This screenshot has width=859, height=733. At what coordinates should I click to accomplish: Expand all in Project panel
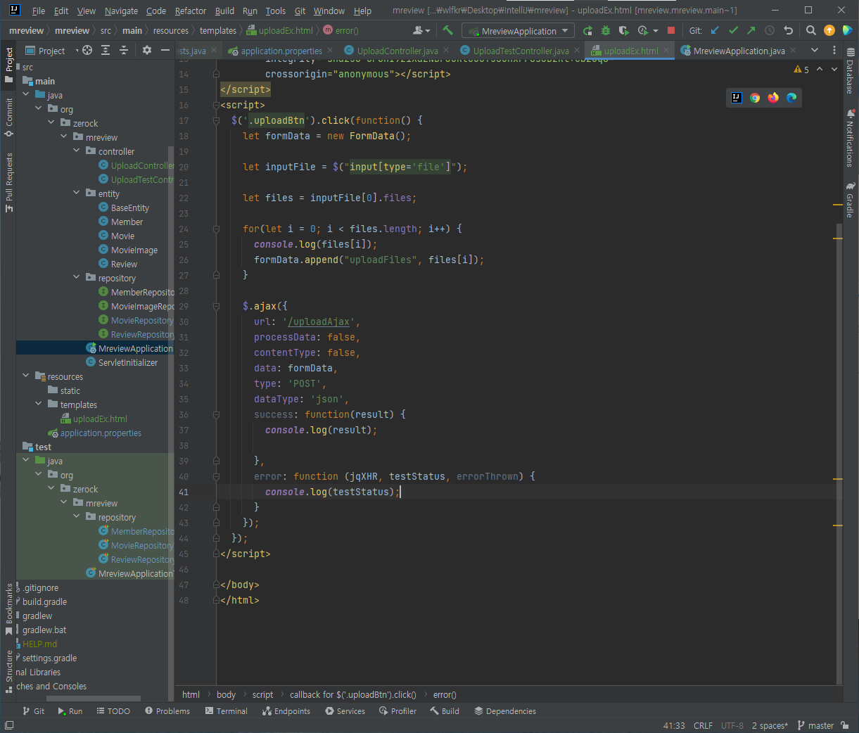coord(106,50)
